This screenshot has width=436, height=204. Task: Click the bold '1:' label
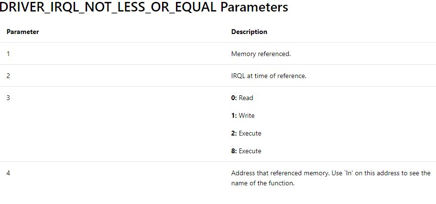(234, 115)
